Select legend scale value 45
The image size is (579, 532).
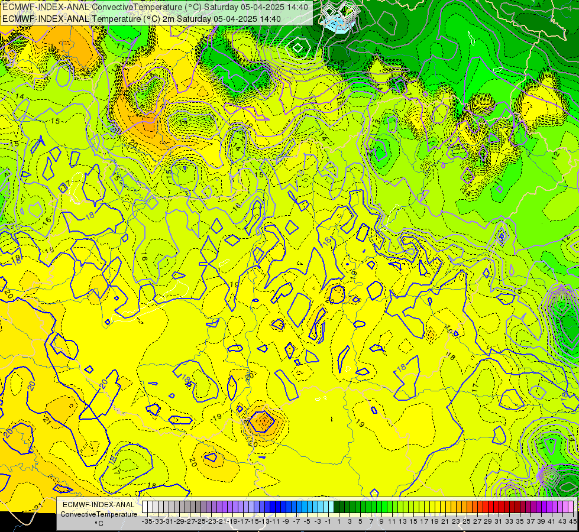(572, 521)
